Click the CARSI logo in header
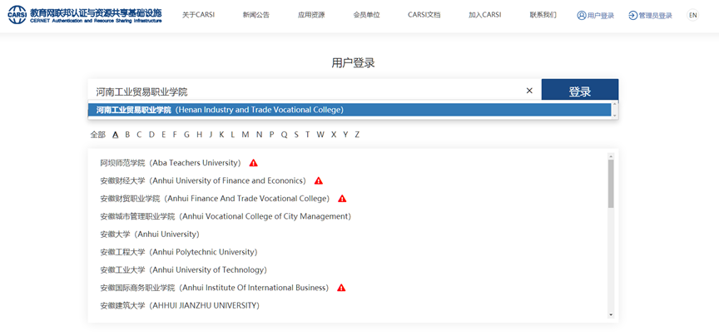This screenshot has height=336, width=719. coord(17,15)
